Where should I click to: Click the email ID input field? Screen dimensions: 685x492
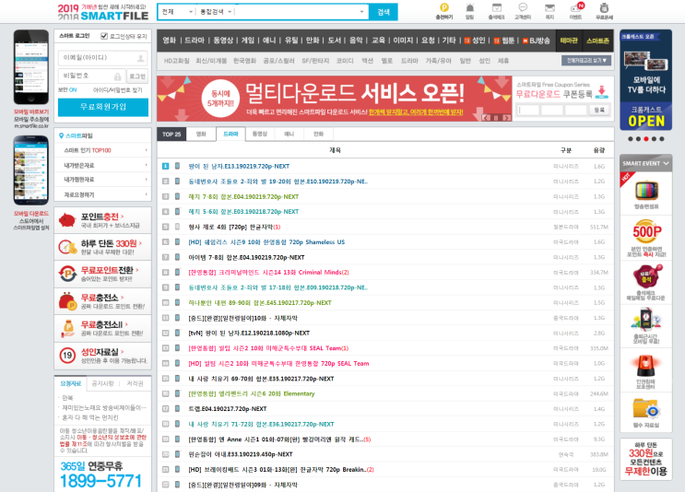point(102,58)
